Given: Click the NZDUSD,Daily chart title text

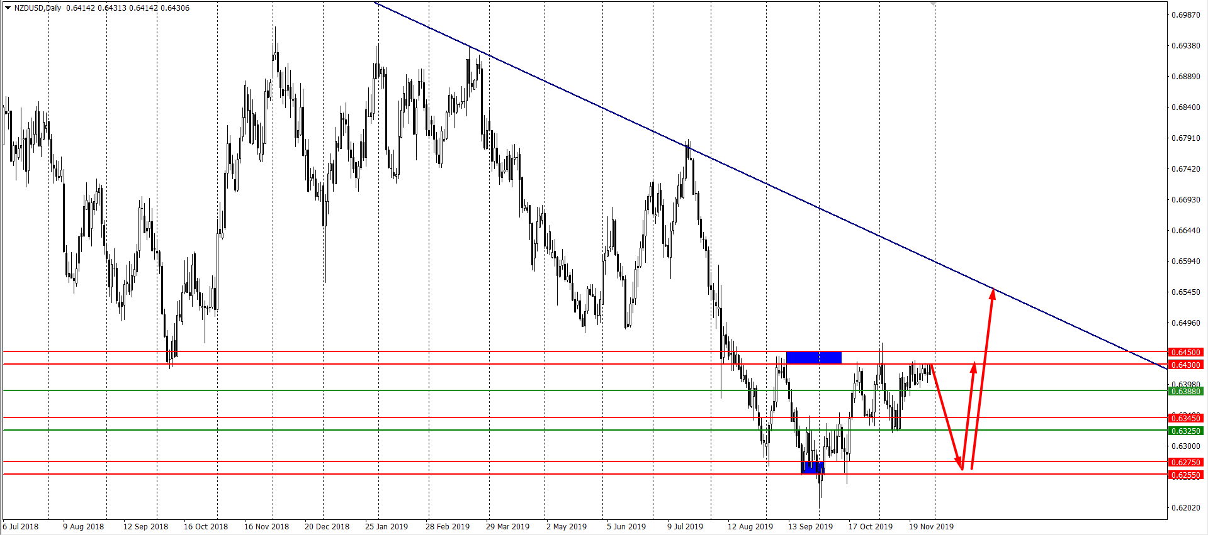Looking at the screenshot, I should (x=38, y=8).
